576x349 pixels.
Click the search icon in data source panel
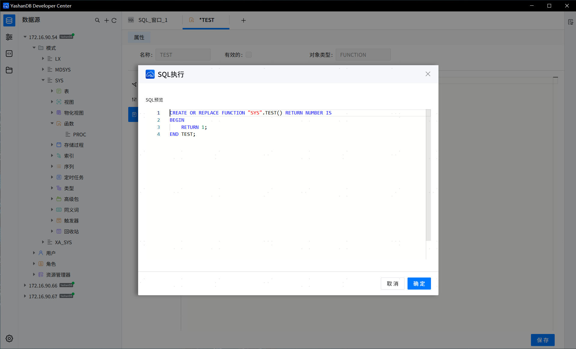tap(97, 20)
